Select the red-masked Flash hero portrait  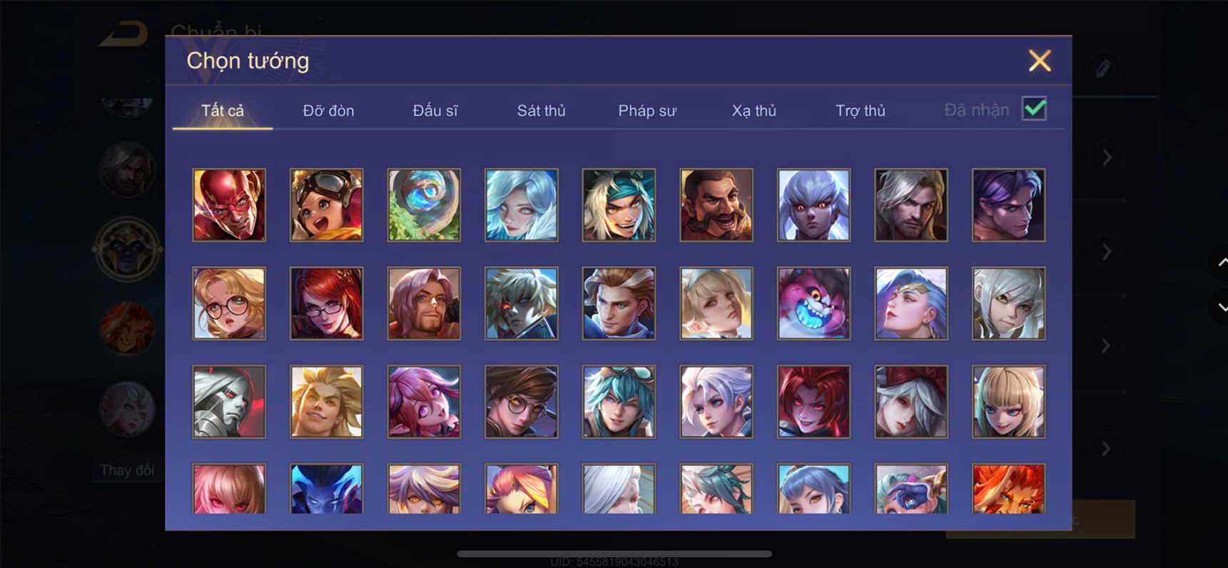[229, 205]
